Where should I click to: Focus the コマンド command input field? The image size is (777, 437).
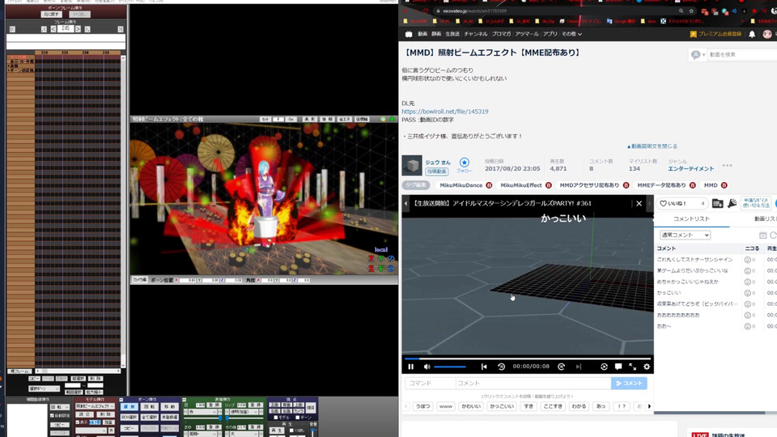[x=430, y=383]
